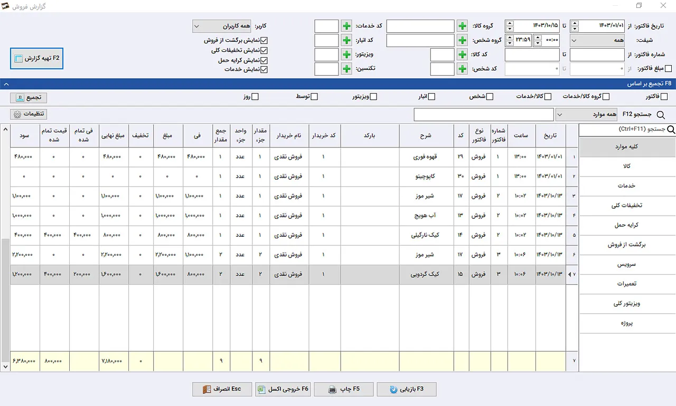
Task: Increase the start invoice date ۱۴۰۳/۰۱/۰۱
Action: (575, 23)
